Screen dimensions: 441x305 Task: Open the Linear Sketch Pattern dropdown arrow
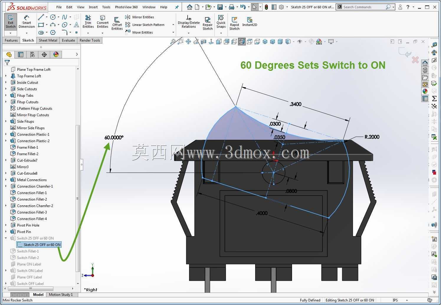tap(173, 25)
